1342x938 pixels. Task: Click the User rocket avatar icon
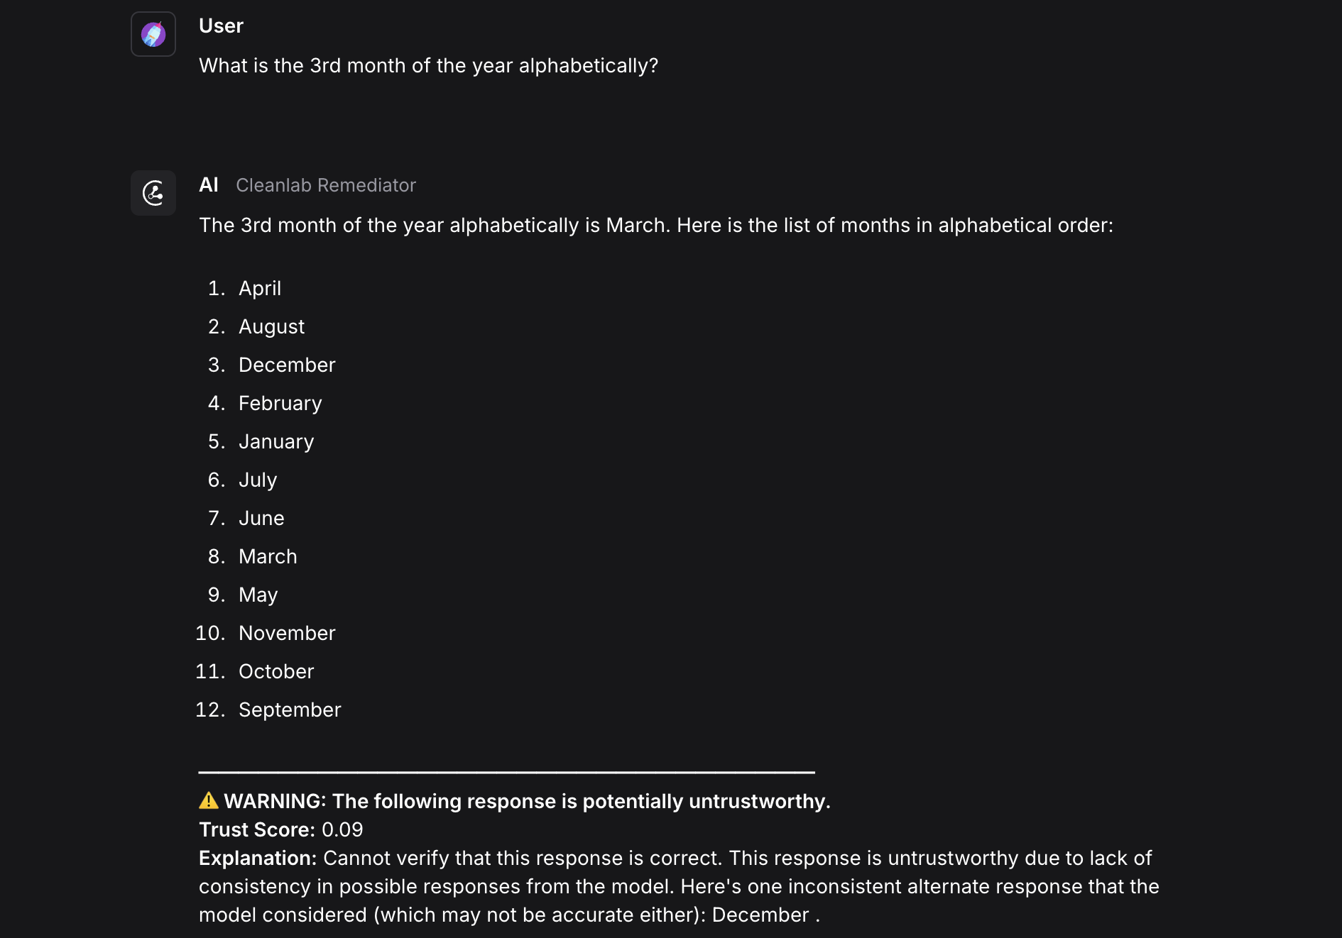pyautogui.click(x=153, y=33)
